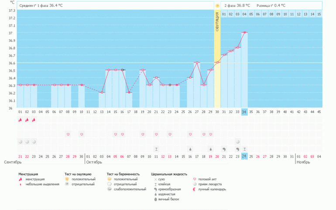Click the black-outlined data point on day 16
Screen dimensions: 336x210
point(122,70)
